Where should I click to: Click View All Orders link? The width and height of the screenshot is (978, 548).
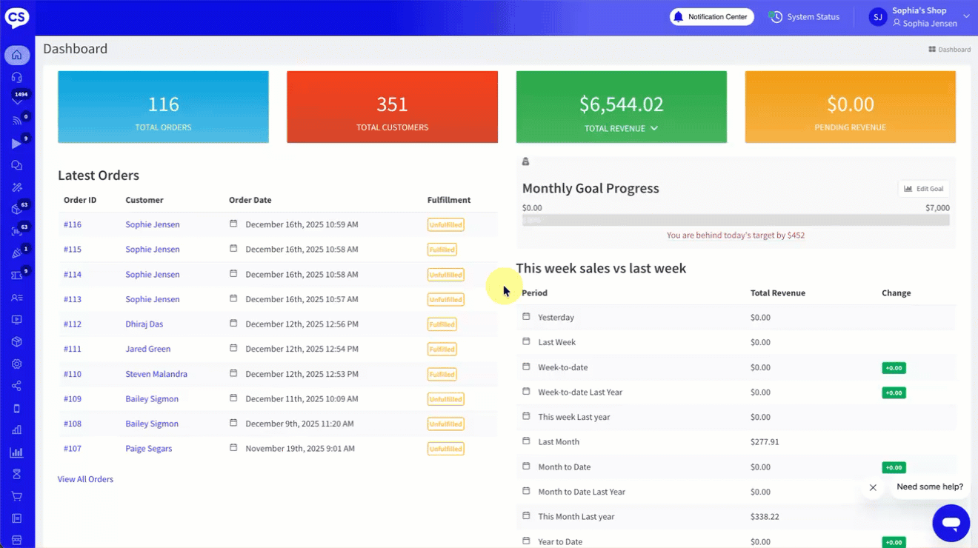(x=85, y=479)
